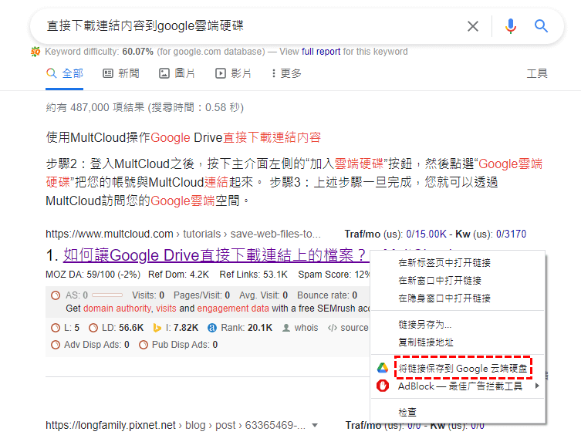Screen dimensions: 581x435
Task: Open the full report keyword link
Action: [x=321, y=52]
